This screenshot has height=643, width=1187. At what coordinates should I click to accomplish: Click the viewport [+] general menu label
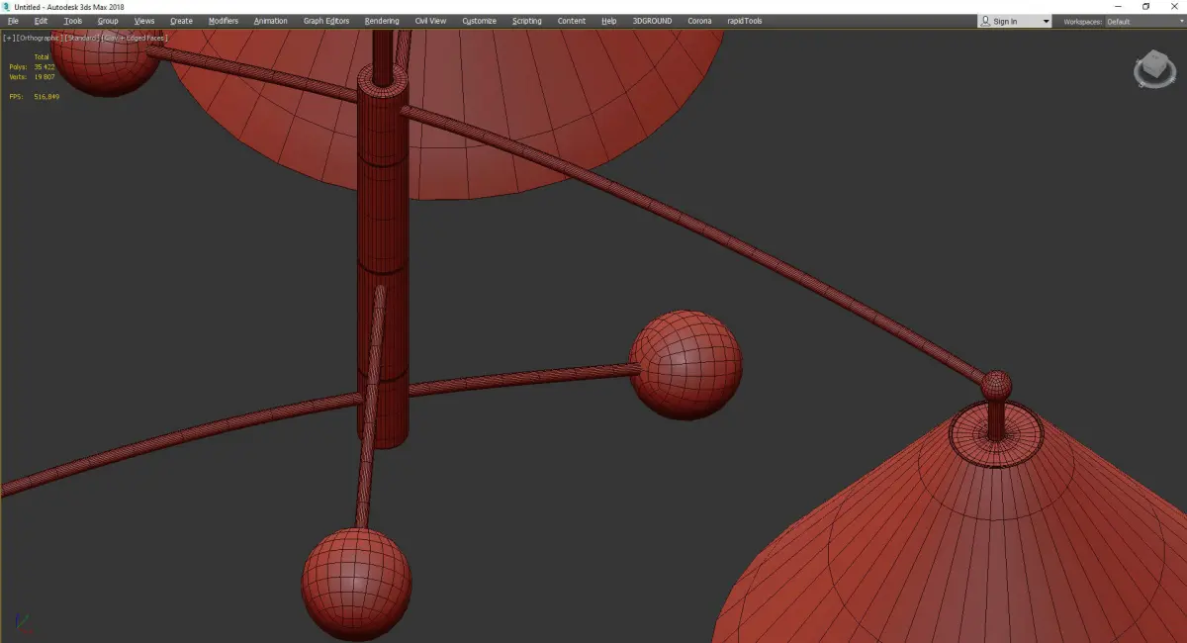coord(9,38)
